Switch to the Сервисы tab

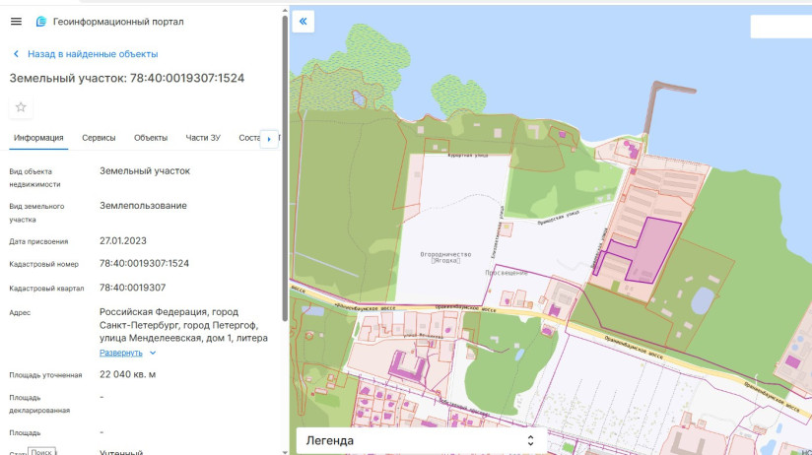tap(99, 138)
